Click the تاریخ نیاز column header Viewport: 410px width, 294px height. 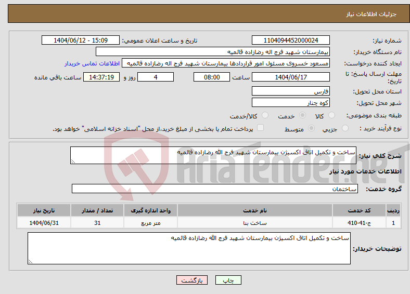tap(44, 210)
